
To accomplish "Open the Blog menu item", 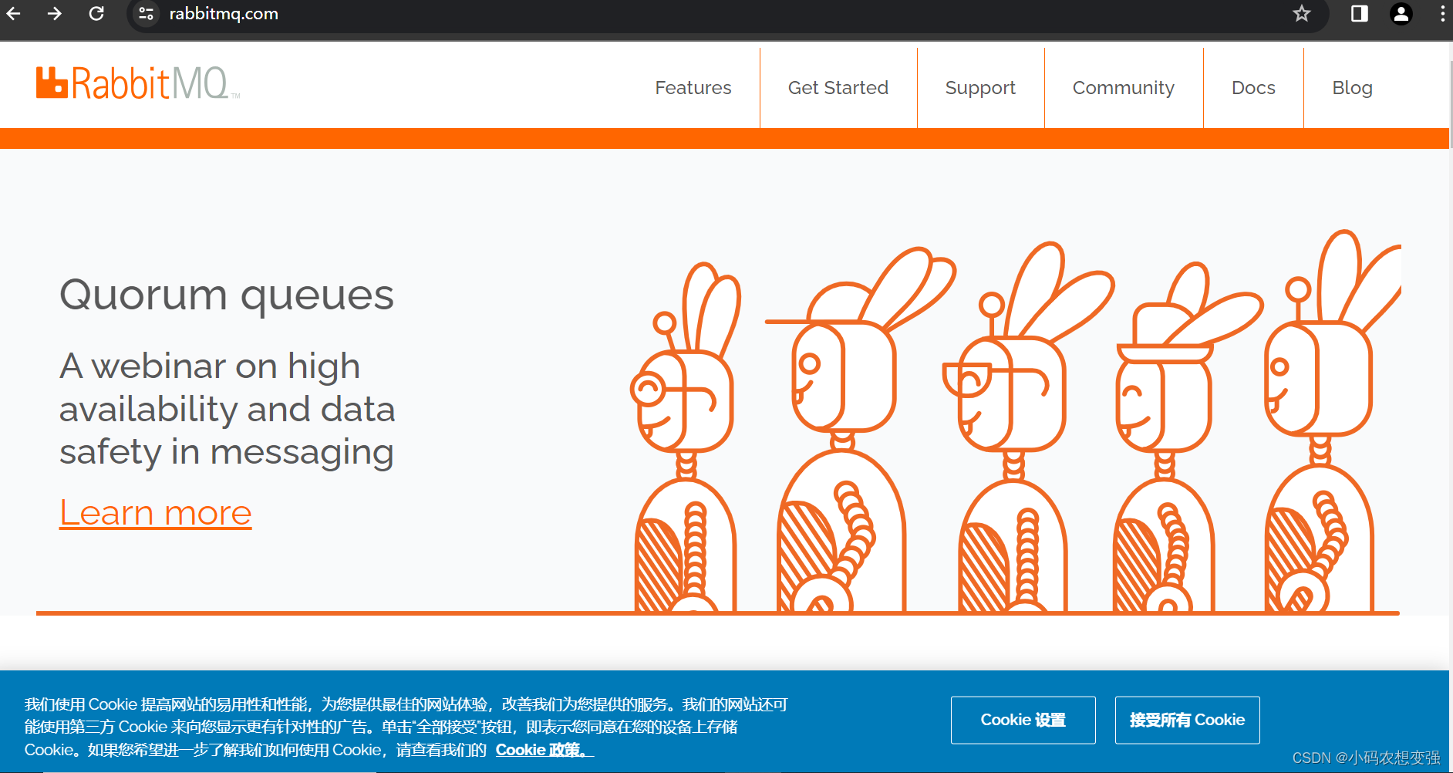I will point(1352,88).
